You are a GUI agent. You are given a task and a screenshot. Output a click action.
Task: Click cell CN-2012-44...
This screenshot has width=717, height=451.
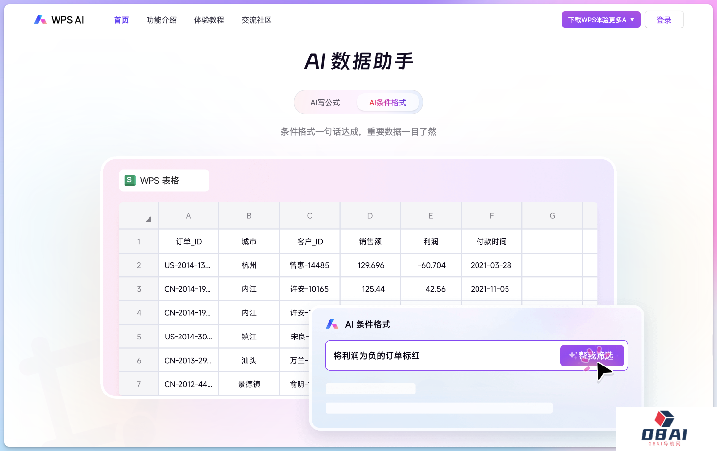point(188,384)
